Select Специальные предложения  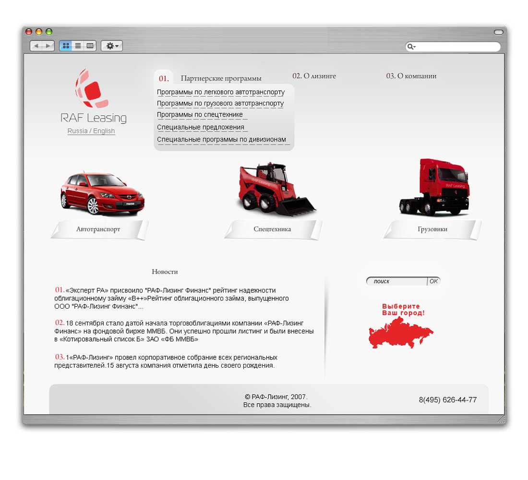pyautogui.click(x=200, y=127)
